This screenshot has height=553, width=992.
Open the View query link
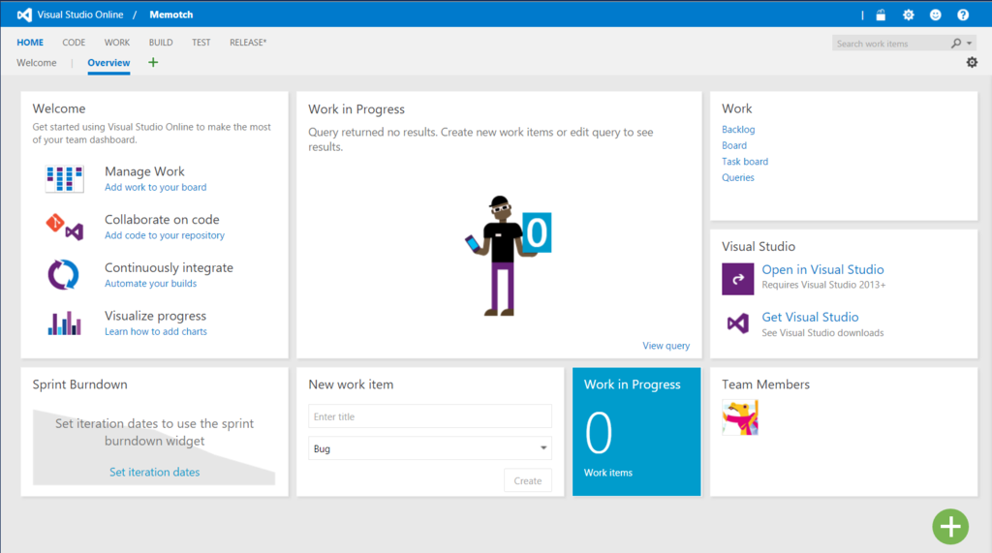pyautogui.click(x=666, y=346)
